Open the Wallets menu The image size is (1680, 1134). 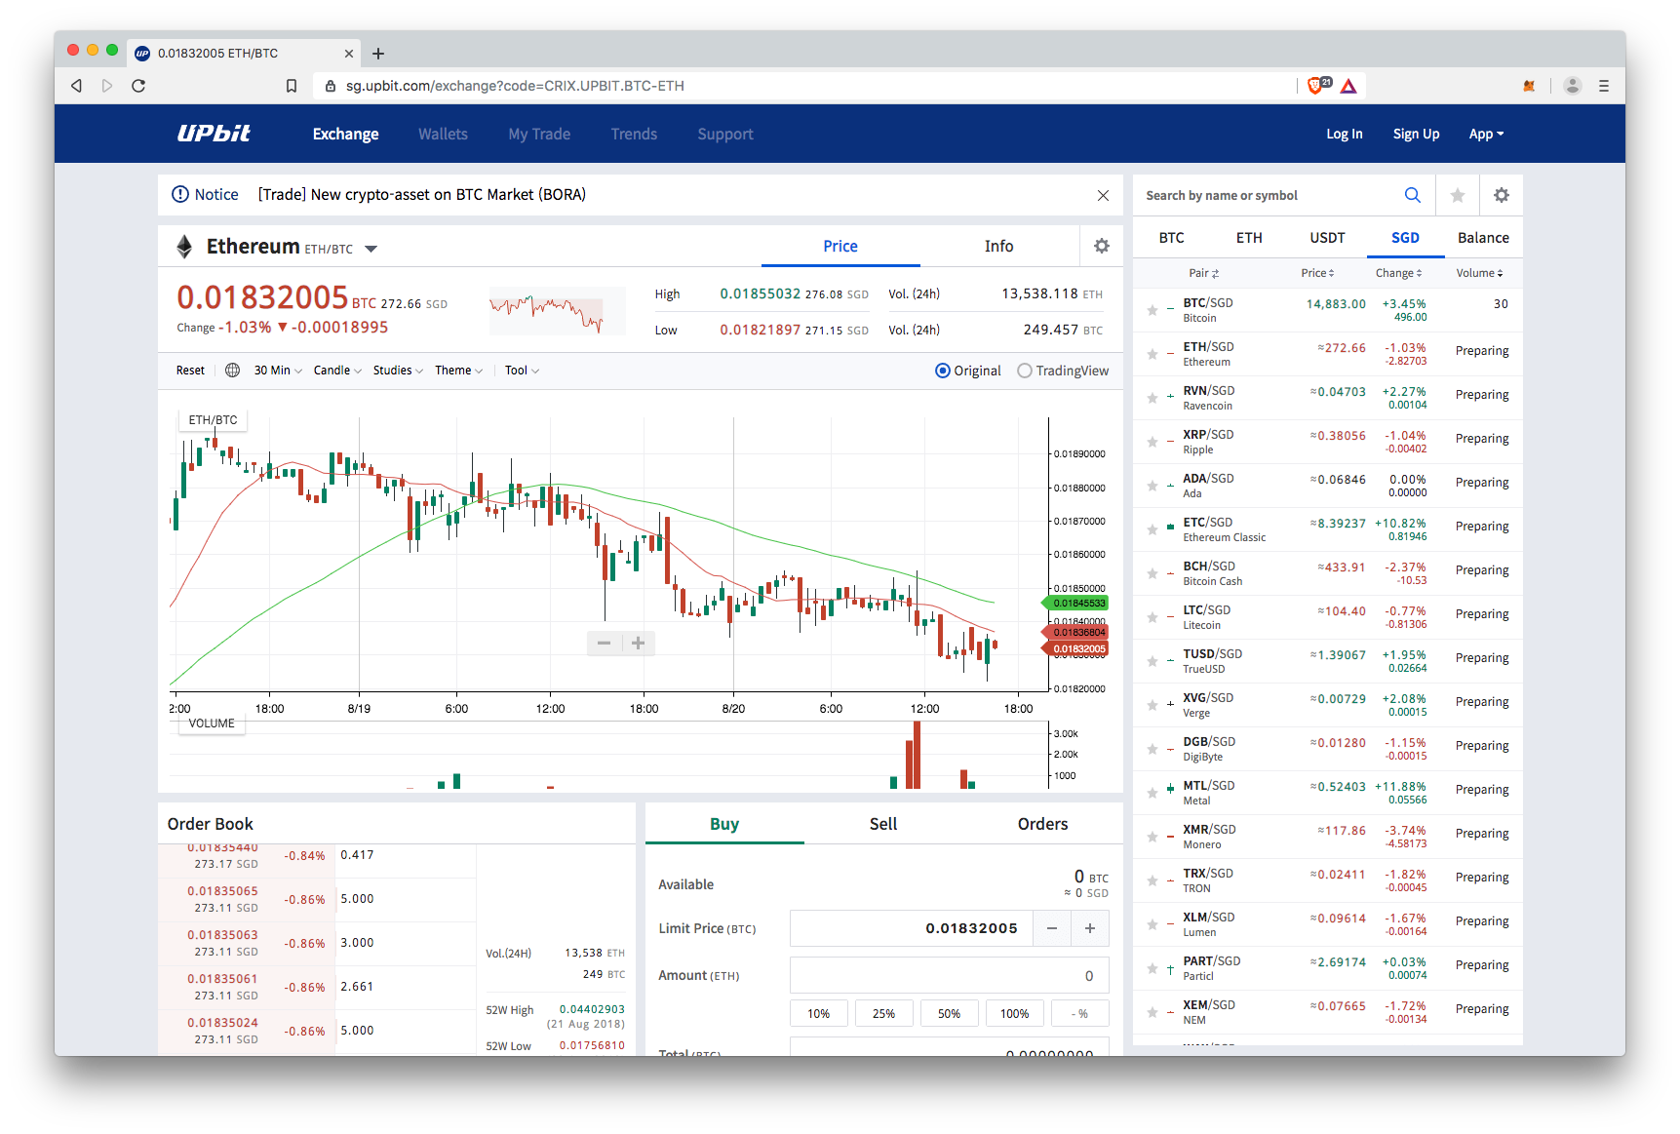[443, 134]
